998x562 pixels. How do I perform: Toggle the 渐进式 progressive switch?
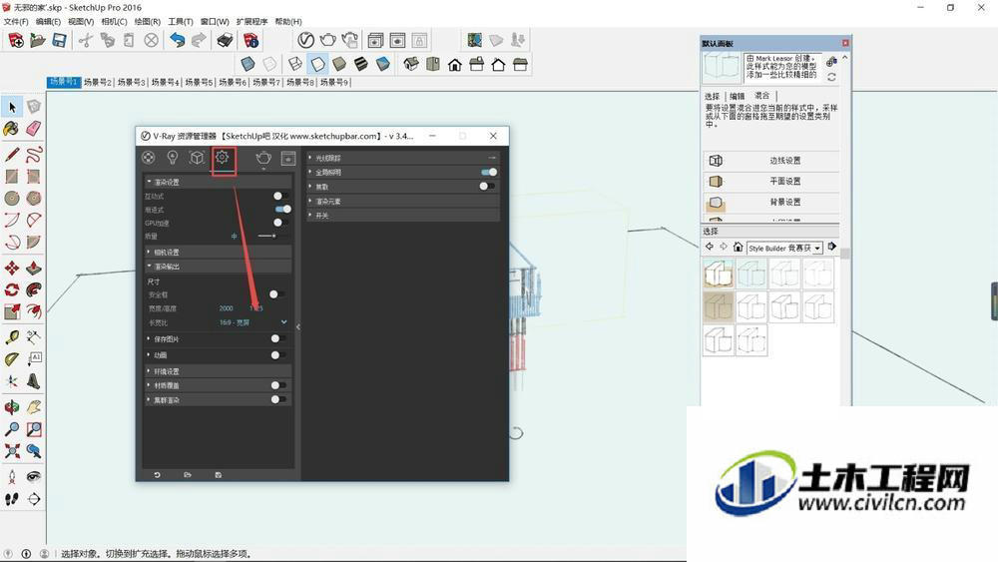[283, 209]
